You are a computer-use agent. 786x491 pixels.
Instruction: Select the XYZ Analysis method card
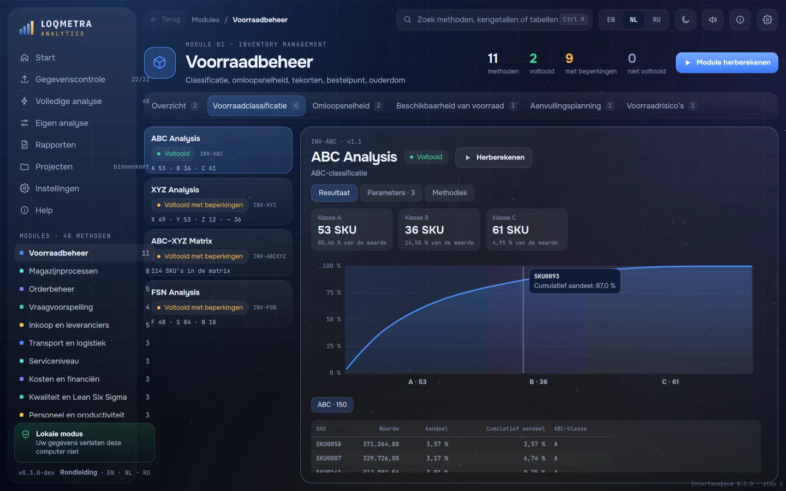(x=218, y=202)
